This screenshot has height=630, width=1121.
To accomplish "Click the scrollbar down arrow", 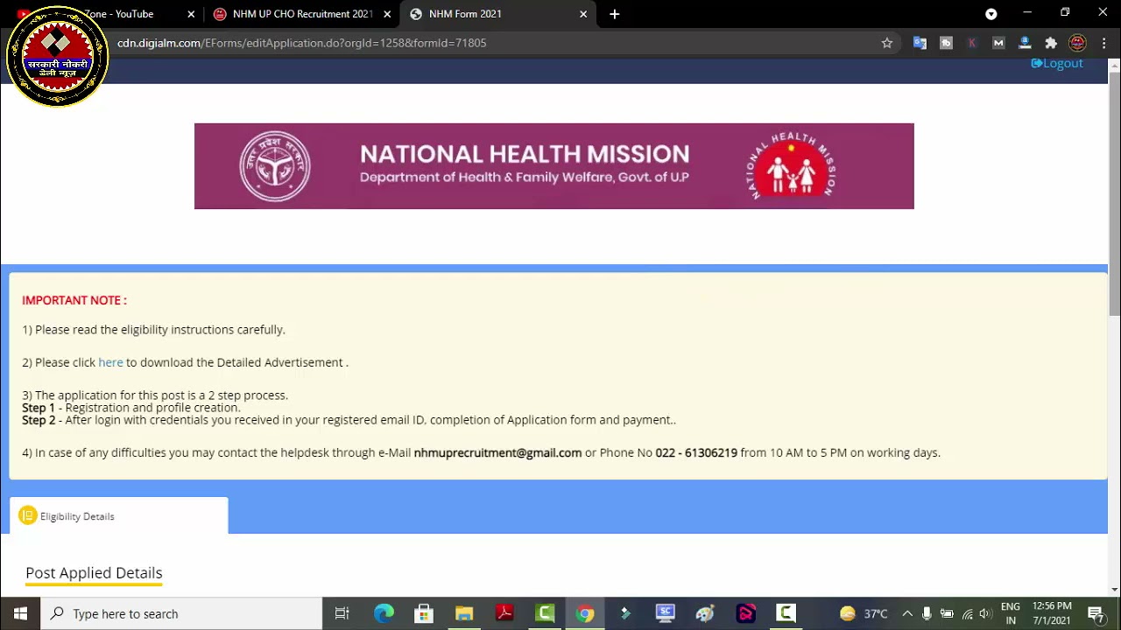I will pyautogui.click(x=1114, y=590).
